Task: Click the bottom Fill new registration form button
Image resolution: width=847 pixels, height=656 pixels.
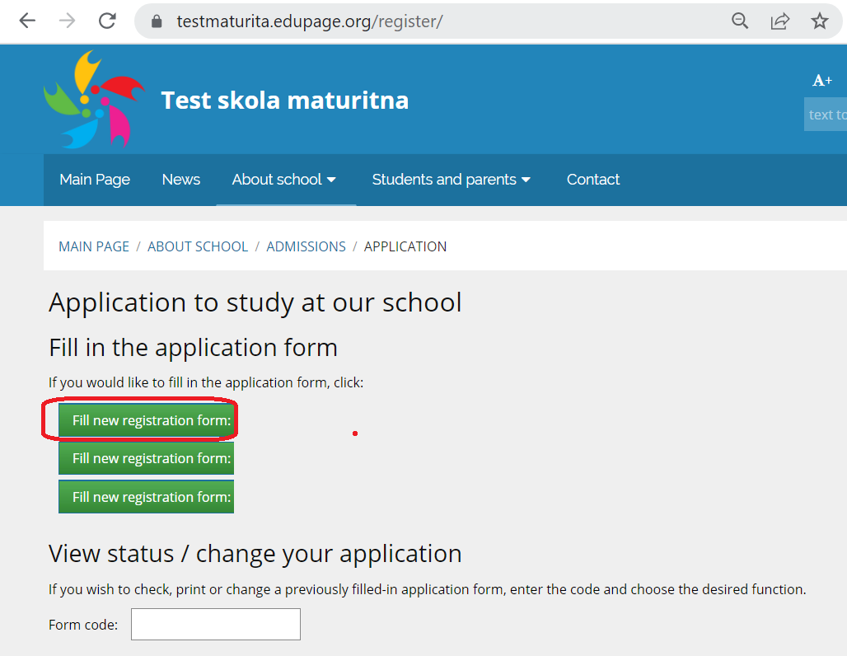Action: [x=146, y=497]
